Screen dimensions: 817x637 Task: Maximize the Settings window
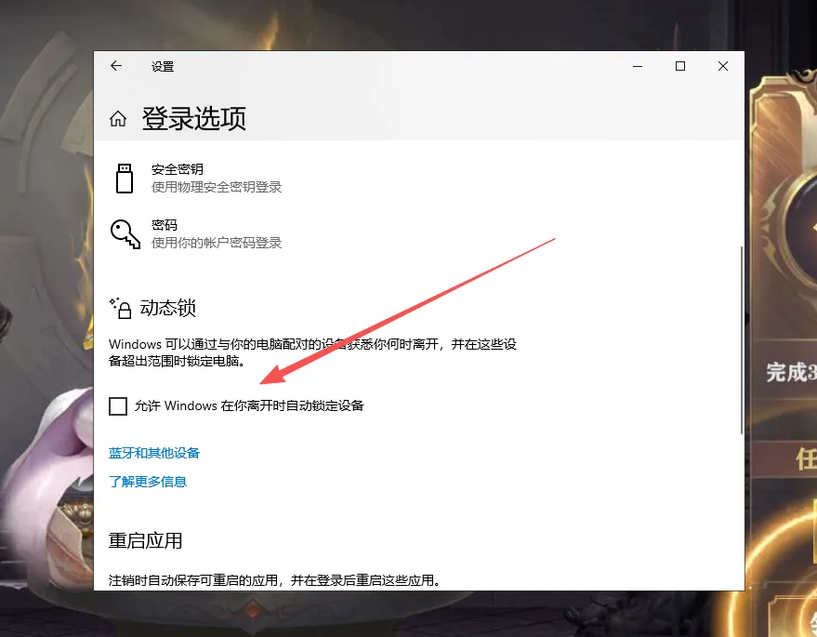pos(680,66)
